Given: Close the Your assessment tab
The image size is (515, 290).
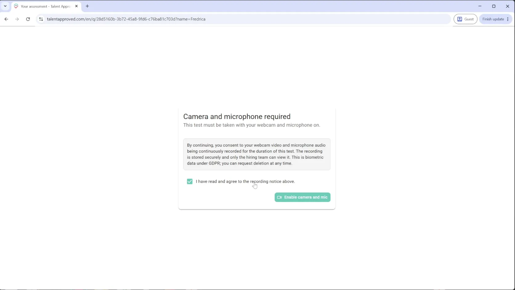Looking at the screenshot, I should tap(76, 6).
